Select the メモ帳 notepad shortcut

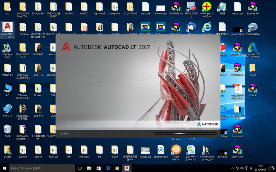222,8
